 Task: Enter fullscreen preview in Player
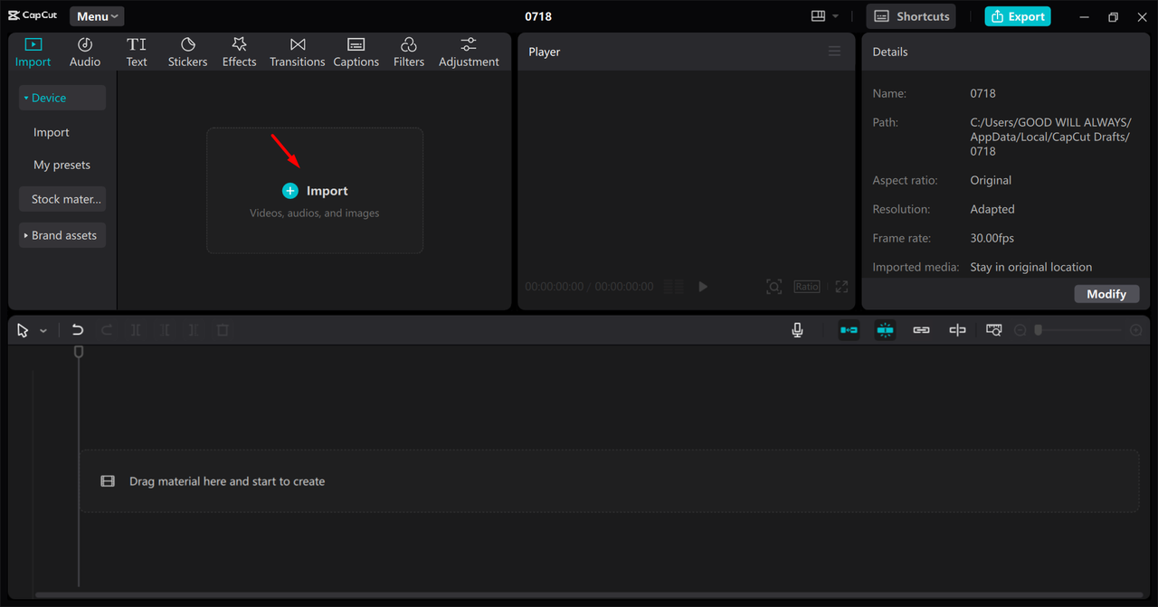[841, 287]
